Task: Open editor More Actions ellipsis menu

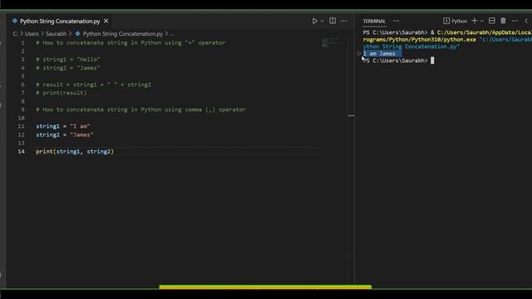Action: click(344, 21)
